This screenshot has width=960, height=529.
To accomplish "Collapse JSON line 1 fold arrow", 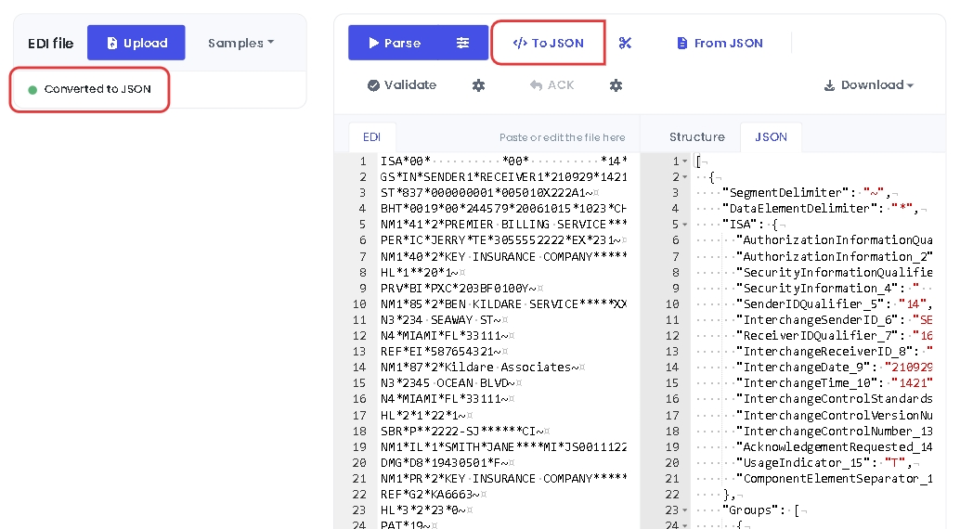I will coord(685,161).
